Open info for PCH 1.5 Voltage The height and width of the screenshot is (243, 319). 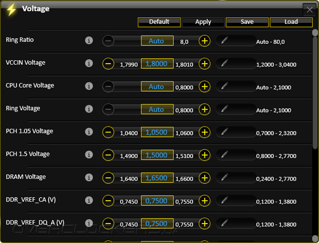(x=89, y=155)
